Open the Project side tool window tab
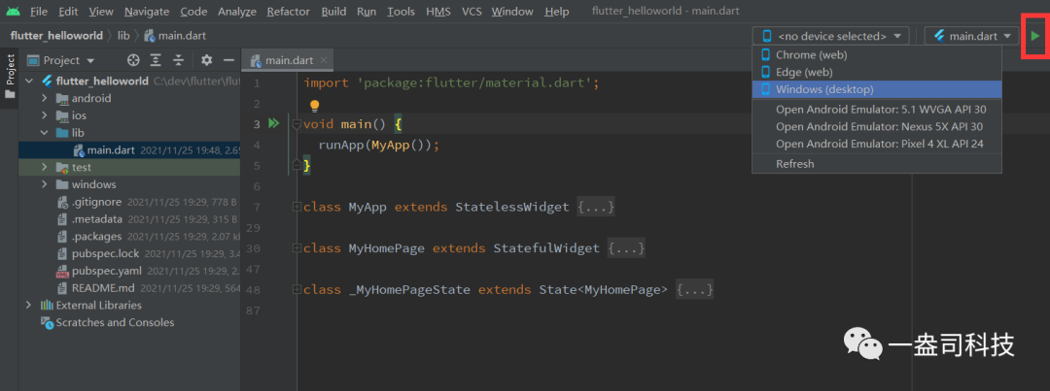This screenshot has width=1050, height=391. (x=10, y=75)
